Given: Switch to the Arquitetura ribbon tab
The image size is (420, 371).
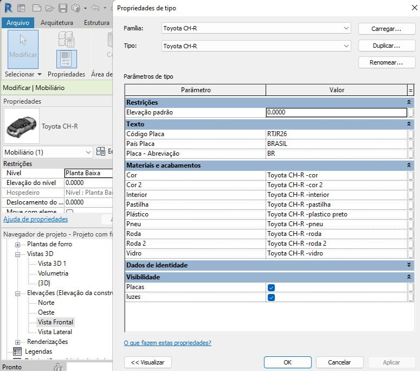Looking at the screenshot, I should pos(57,23).
